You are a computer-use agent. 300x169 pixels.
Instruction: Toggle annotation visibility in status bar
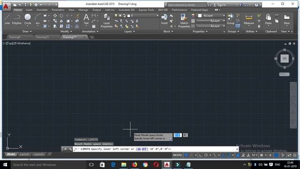coord(238,155)
